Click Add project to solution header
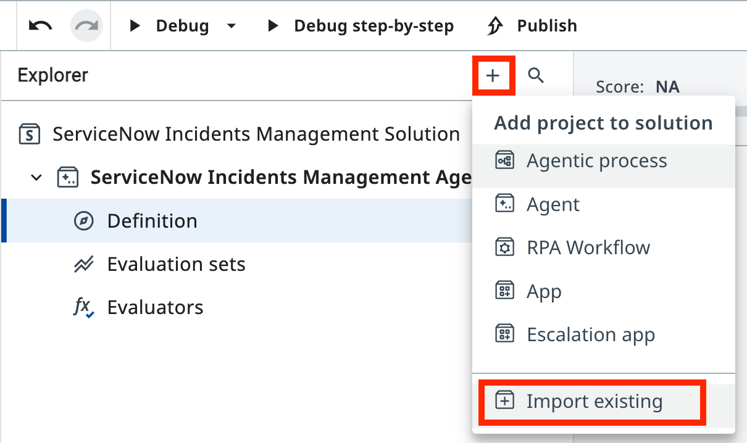 [603, 123]
